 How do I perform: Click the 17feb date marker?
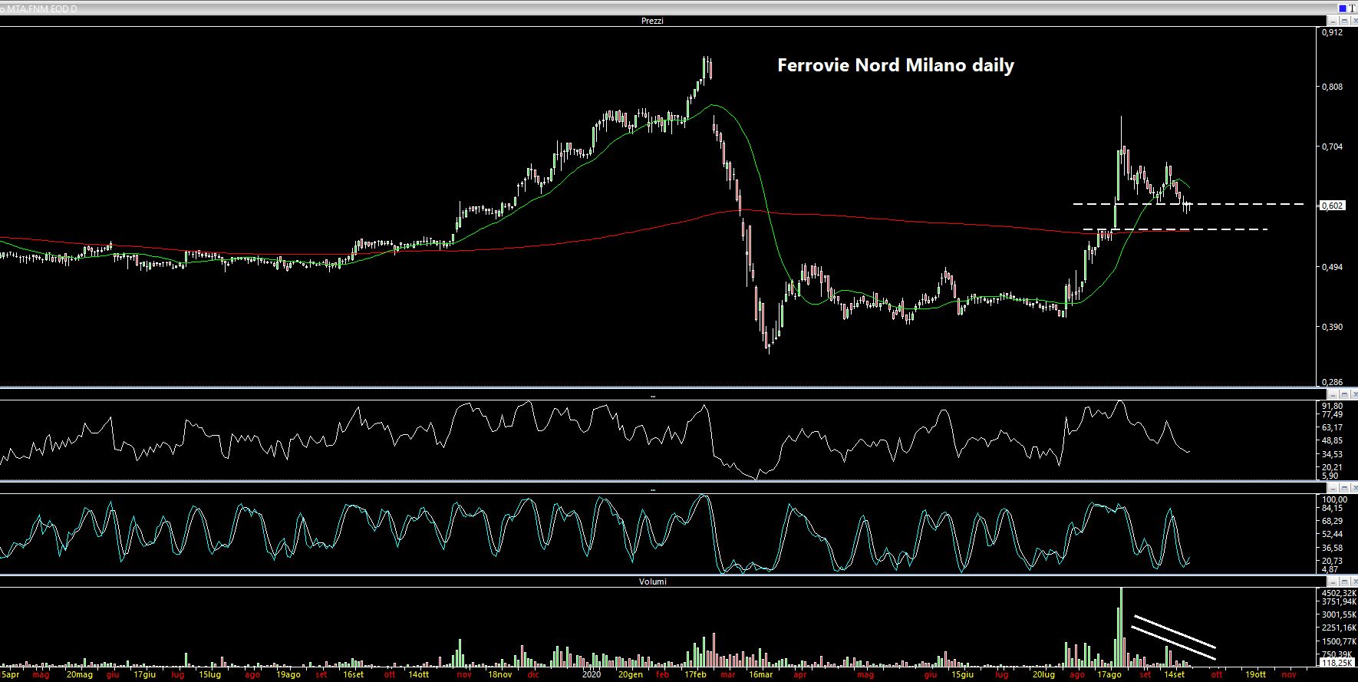pos(695,675)
